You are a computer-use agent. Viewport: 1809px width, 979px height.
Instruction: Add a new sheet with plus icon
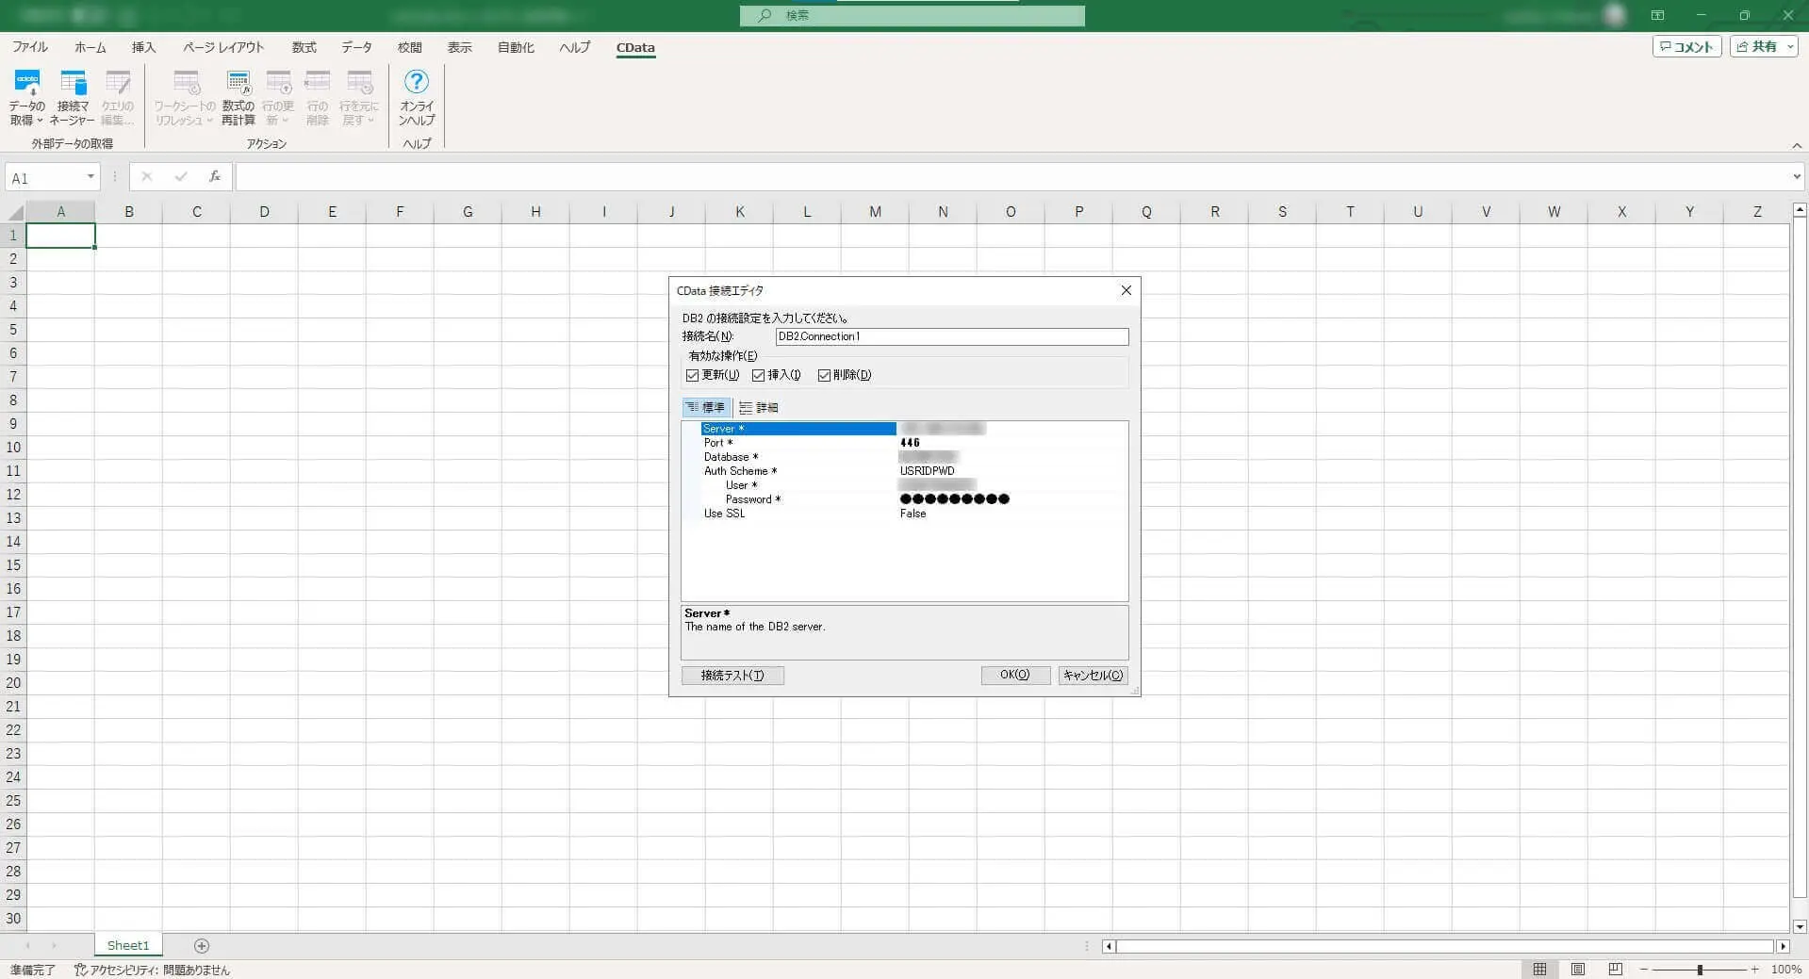pos(201,945)
